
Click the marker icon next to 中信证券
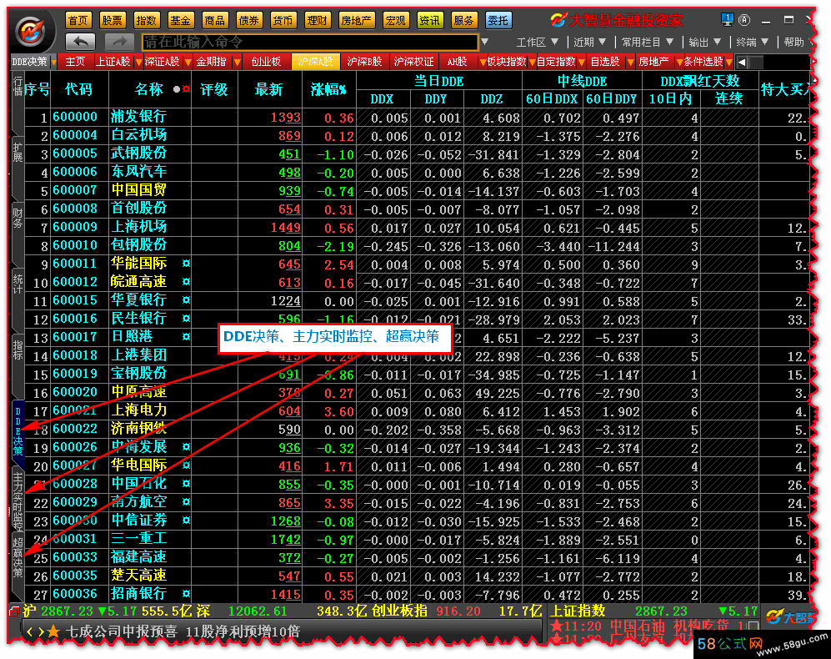point(186,521)
